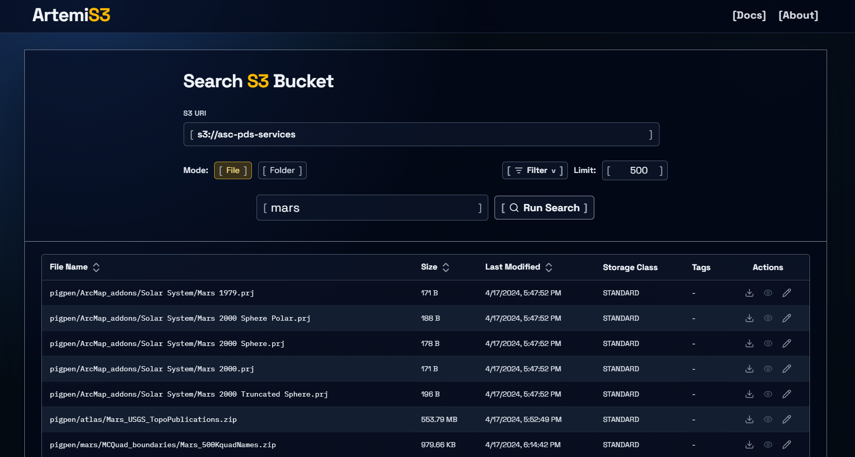
Task: Edit Mars 2000 Truncated Sphere.prj pencil icon
Action: [x=787, y=394]
